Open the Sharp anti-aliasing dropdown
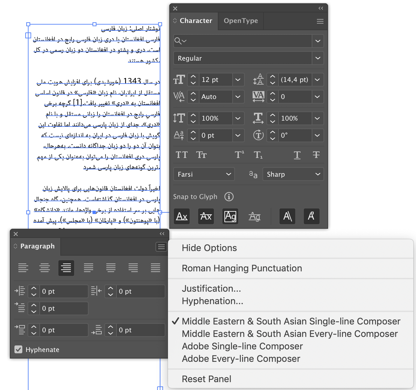The image size is (416, 390). pyautogui.click(x=293, y=174)
